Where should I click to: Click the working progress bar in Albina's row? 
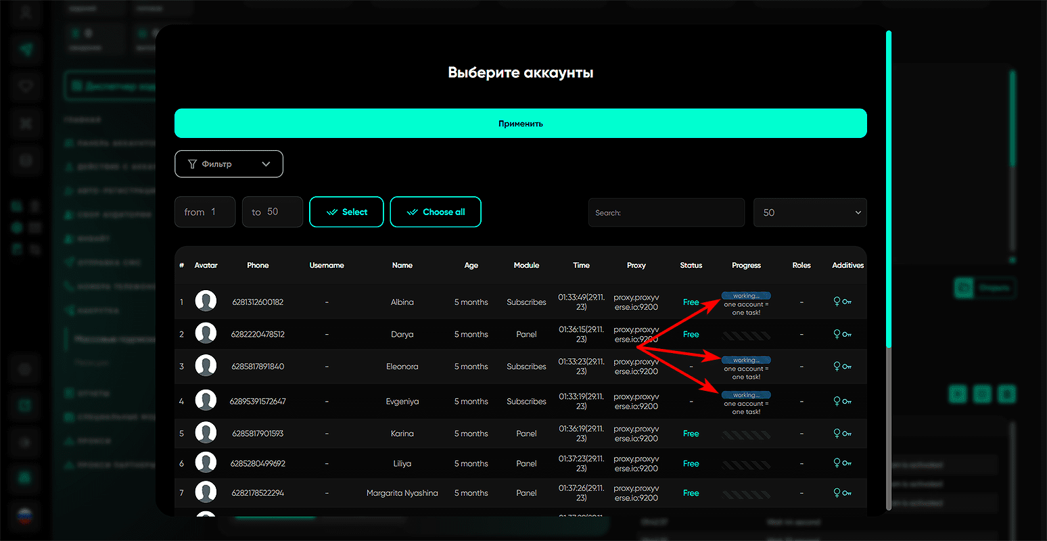pos(746,296)
